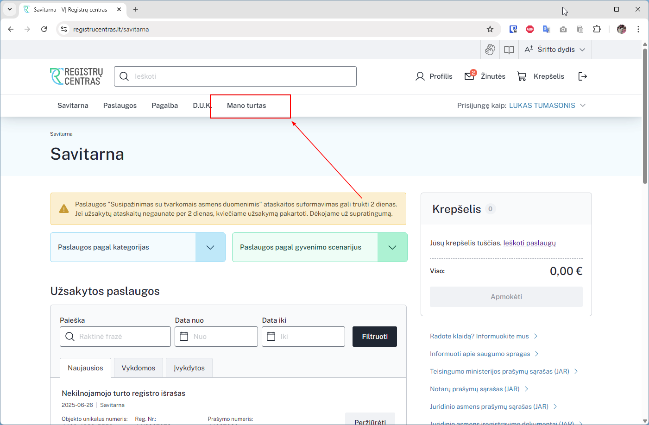Open a new browser tab
Screen dimensions: 649x425
click(x=136, y=9)
